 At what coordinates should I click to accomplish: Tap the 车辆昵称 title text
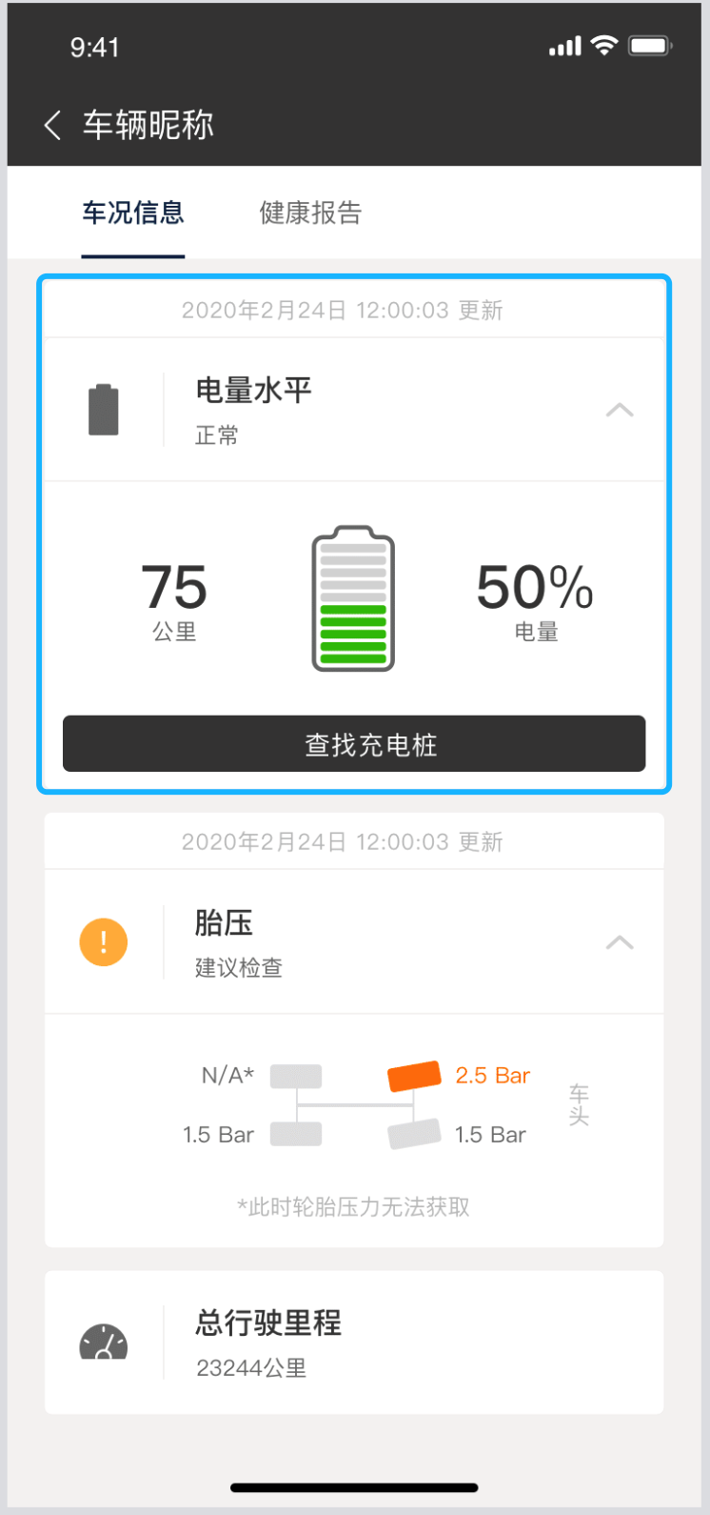pos(148,125)
